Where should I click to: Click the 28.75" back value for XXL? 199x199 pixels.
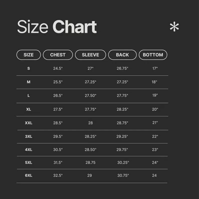point(122,123)
